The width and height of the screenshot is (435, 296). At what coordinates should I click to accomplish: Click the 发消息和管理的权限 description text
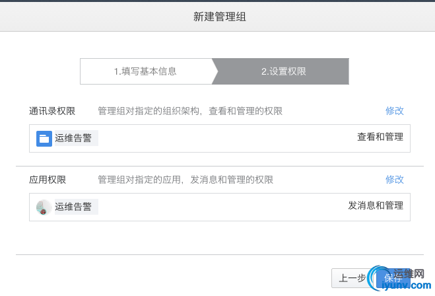pos(185,180)
